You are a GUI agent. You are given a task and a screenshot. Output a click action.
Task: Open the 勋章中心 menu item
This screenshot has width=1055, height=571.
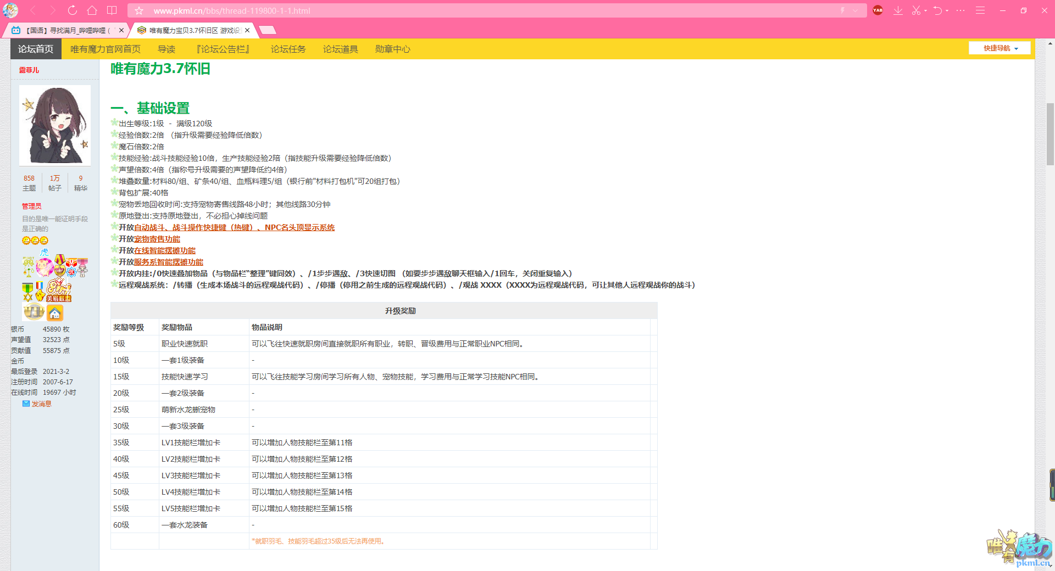pyautogui.click(x=392, y=49)
